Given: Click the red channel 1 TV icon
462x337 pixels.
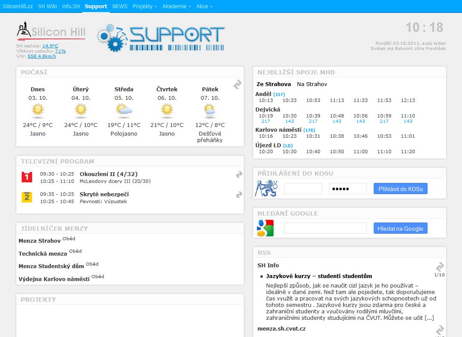Looking at the screenshot, I should point(27,177).
